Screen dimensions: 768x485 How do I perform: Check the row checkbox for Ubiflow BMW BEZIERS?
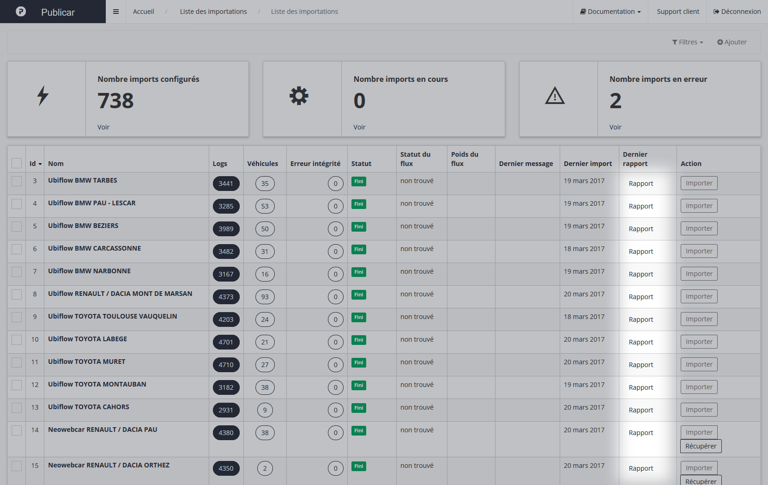pyautogui.click(x=17, y=226)
